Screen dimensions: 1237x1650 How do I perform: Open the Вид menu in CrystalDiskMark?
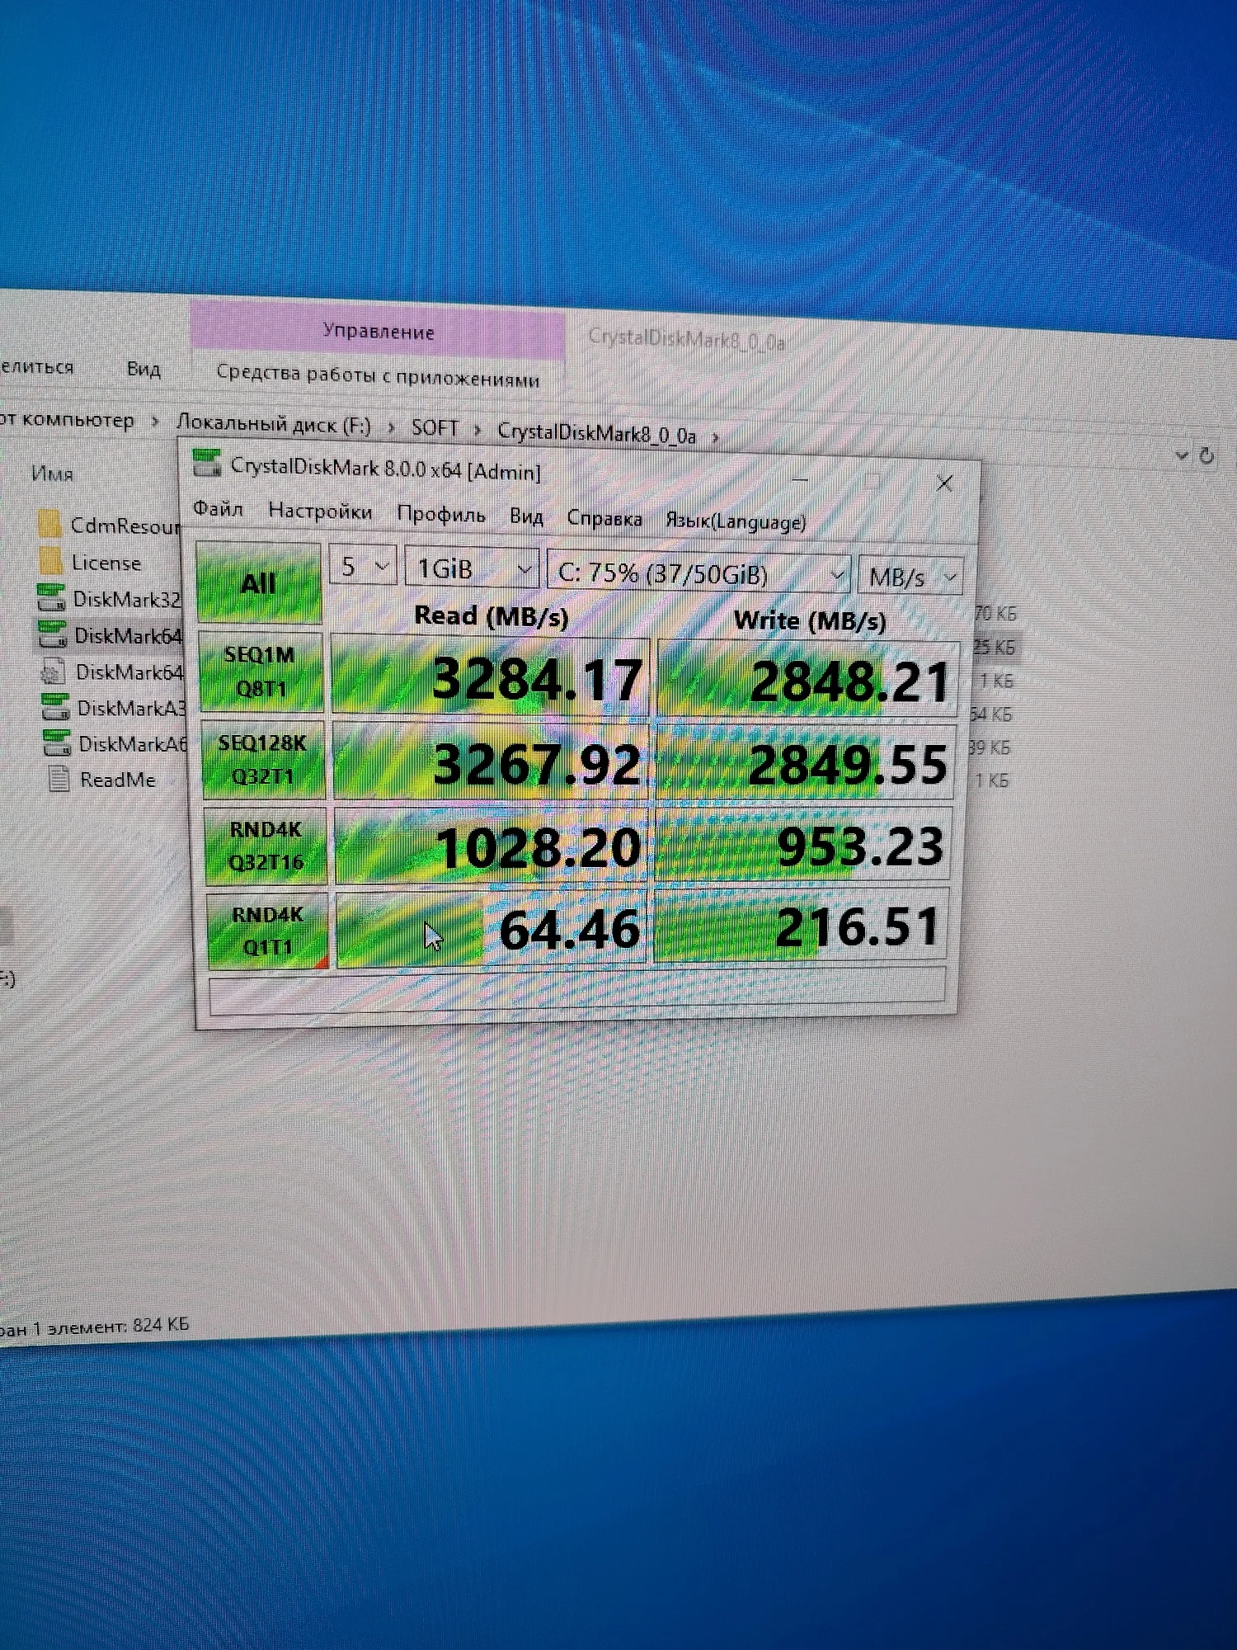click(x=526, y=517)
